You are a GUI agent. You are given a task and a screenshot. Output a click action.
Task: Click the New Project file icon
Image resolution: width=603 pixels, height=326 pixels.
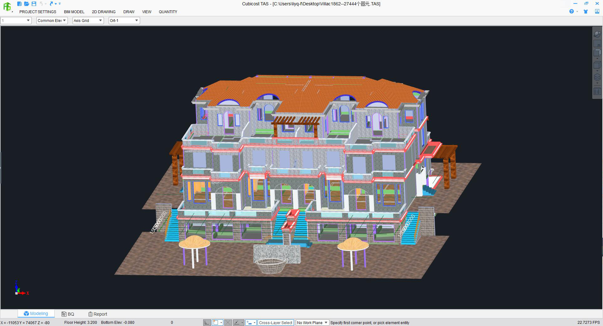coord(19,4)
